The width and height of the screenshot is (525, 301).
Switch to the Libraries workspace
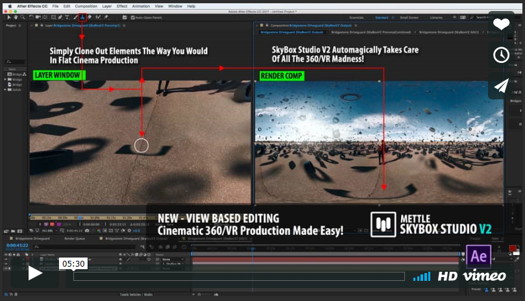(436, 18)
